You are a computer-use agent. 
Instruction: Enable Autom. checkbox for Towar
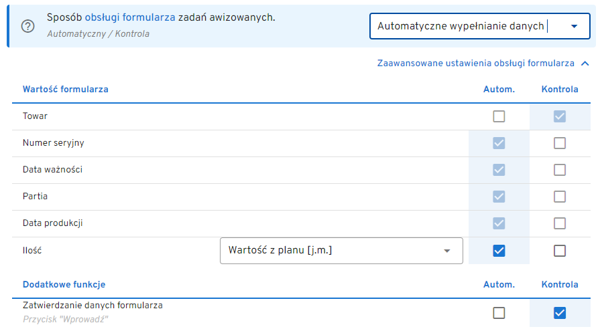tap(499, 116)
